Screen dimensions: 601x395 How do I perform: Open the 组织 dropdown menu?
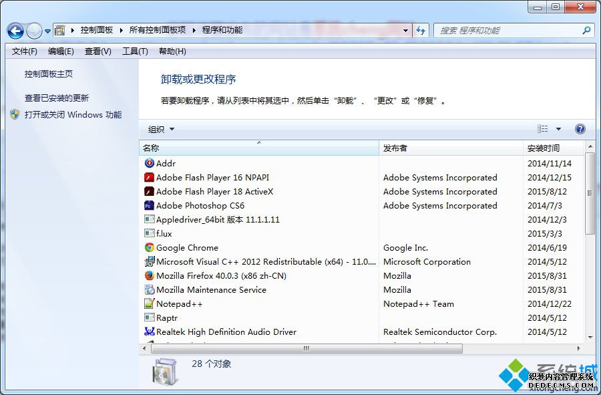pyautogui.click(x=161, y=129)
